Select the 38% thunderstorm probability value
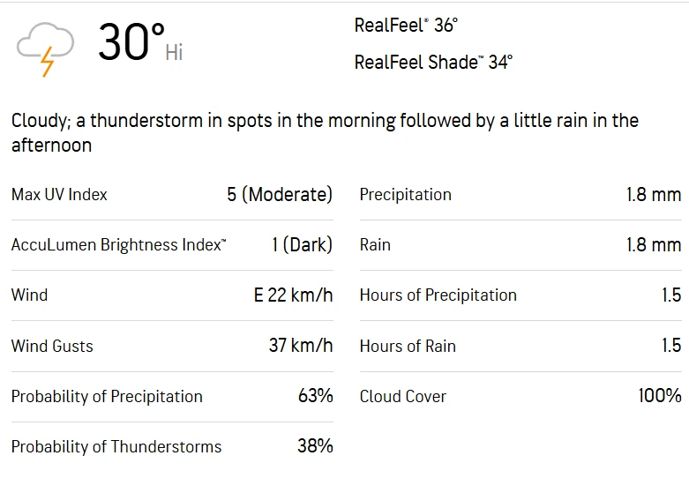The width and height of the screenshot is (689, 478). (315, 446)
